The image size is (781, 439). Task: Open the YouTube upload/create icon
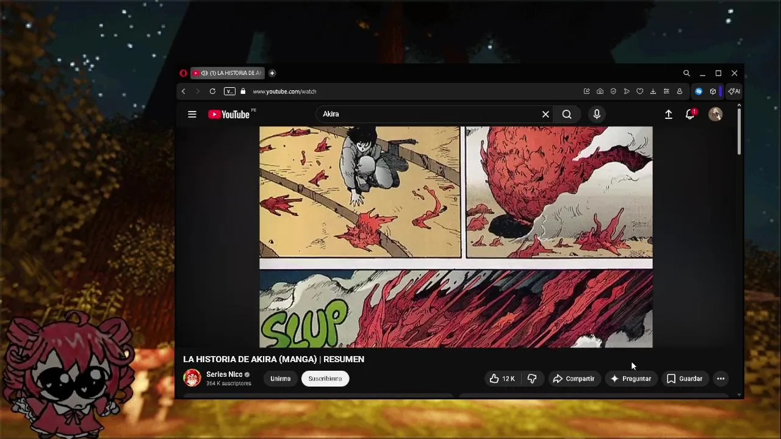point(669,114)
